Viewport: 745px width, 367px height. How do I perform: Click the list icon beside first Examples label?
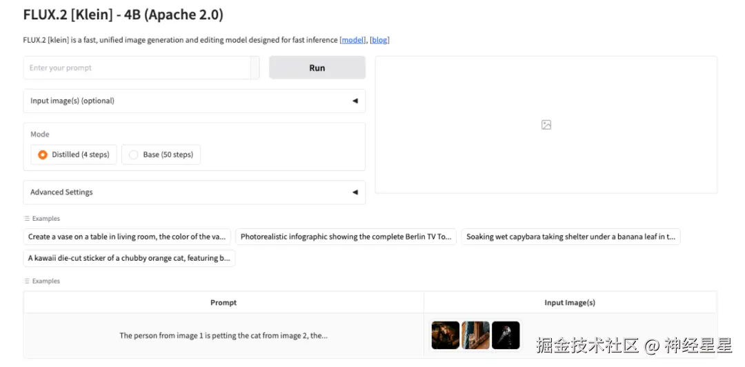coord(27,219)
